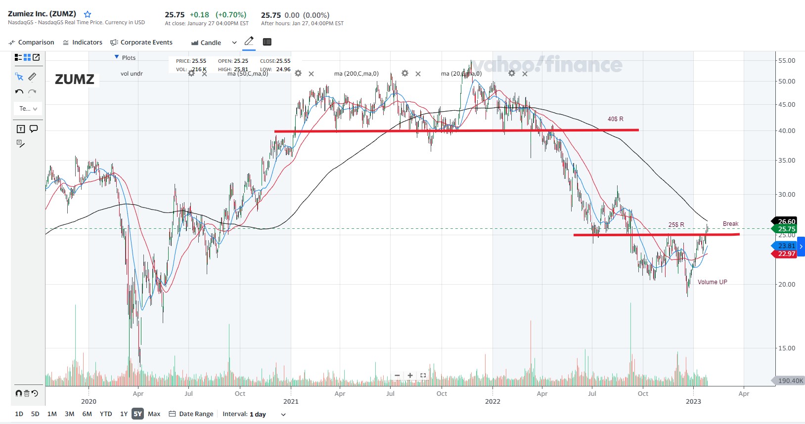The width and height of the screenshot is (805, 424).
Task: Click the 190.40K volume tag
Action: tap(789, 381)
